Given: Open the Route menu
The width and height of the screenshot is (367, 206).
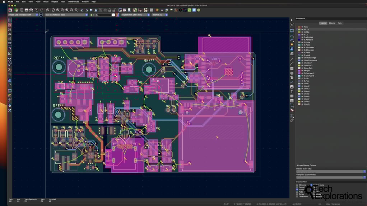Looking at the screenshot, I should [x=46, y=1].
